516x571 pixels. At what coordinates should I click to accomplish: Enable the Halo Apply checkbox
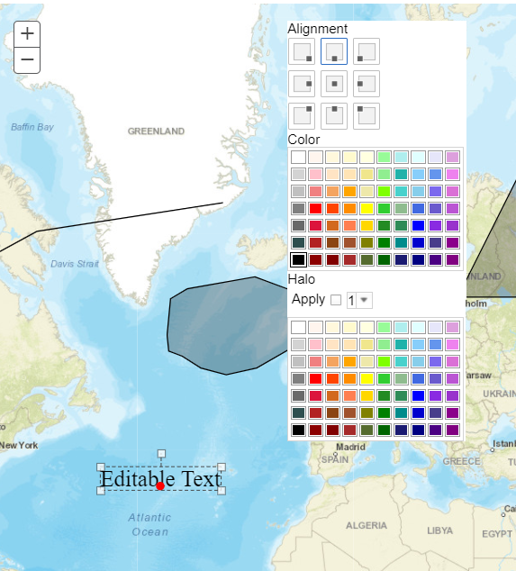tap(336, 300)
